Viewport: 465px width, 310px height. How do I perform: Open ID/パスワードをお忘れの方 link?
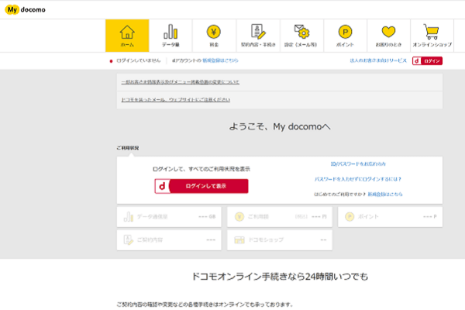tap(358, 164)
